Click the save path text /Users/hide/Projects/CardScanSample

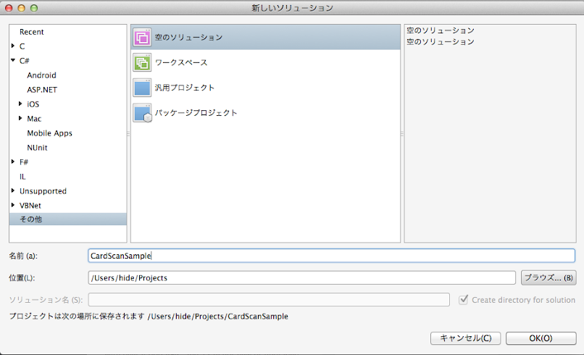[218, 317]
